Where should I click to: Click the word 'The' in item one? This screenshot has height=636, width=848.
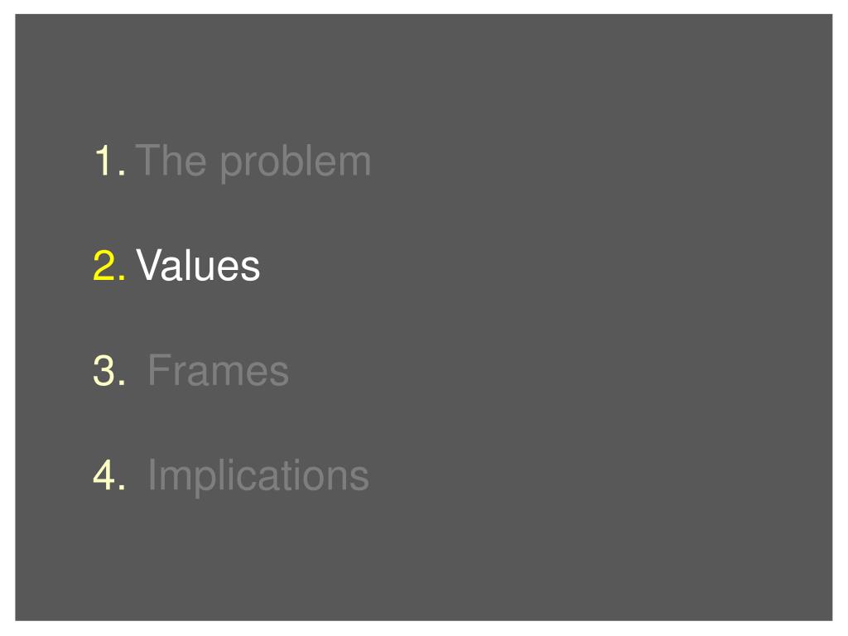pos(171,160)
